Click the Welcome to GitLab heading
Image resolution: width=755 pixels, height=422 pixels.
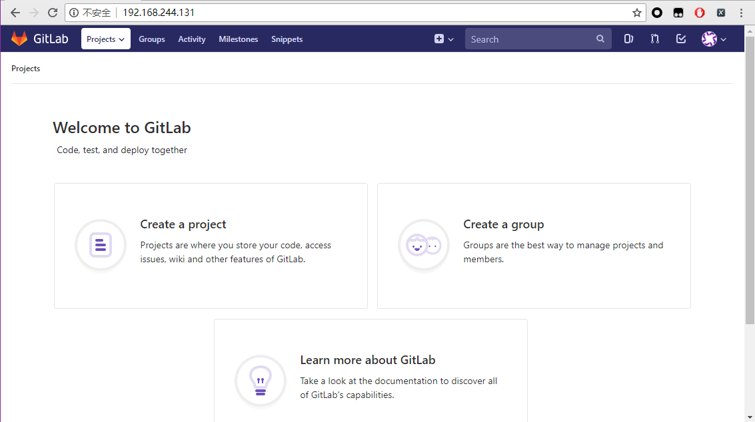click(122, 128)
